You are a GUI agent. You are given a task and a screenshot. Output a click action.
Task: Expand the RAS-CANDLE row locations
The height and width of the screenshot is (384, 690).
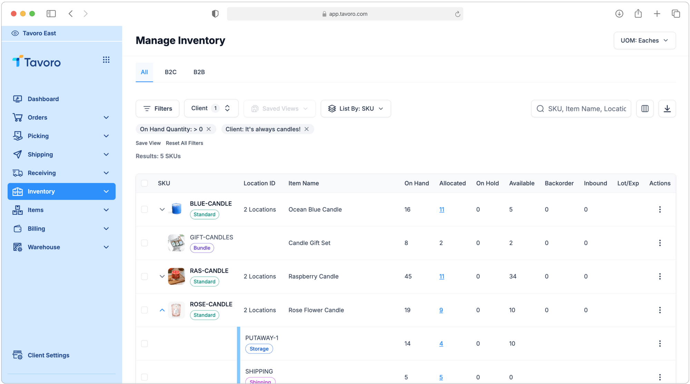click(162, 276)
